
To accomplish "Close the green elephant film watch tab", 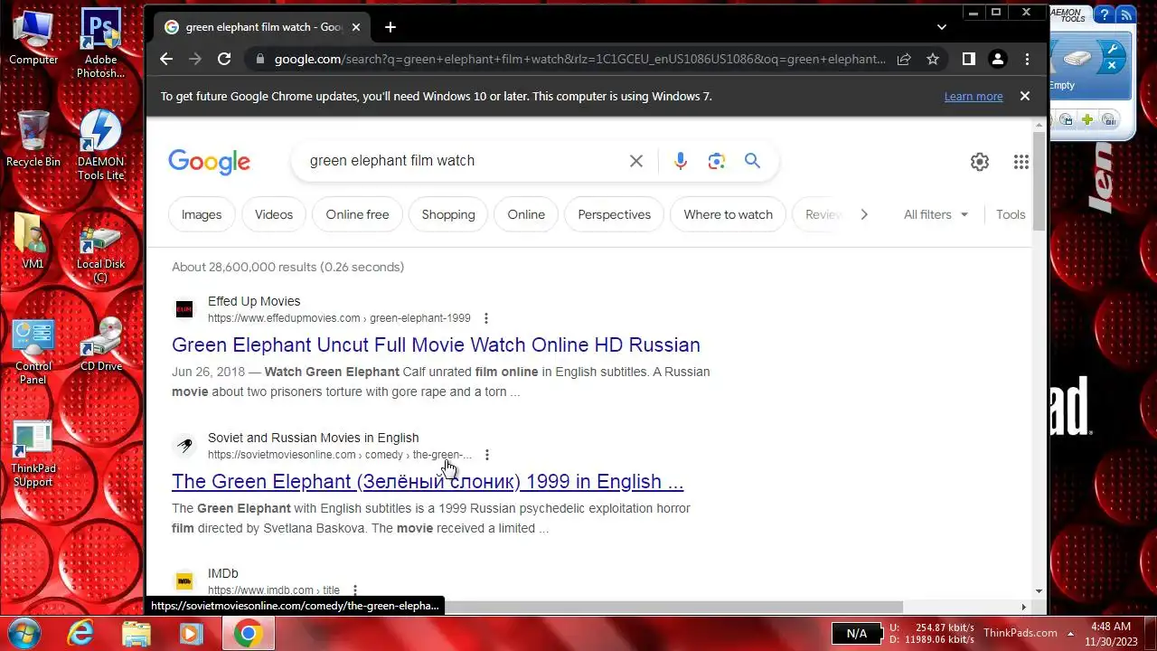I will (356, 27).
